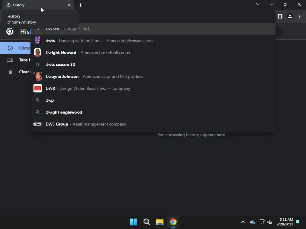306x229 pixels.
Task: Open the Chrome history clock sidebar item
Action: click(x=16, y=48)
